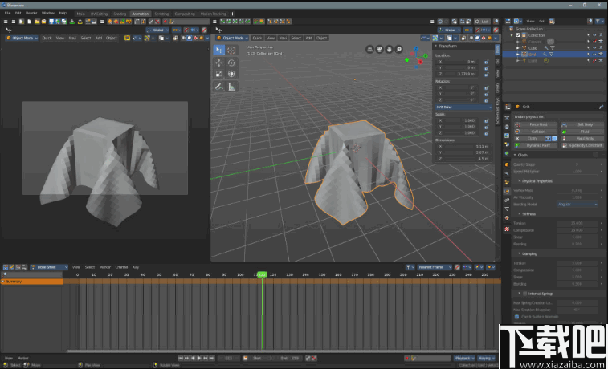Image resolution: width=608 pixels, height=369 pixels.
Task: Open the Object Mode dropdown in the left viewport
Action: coord(22,38)
